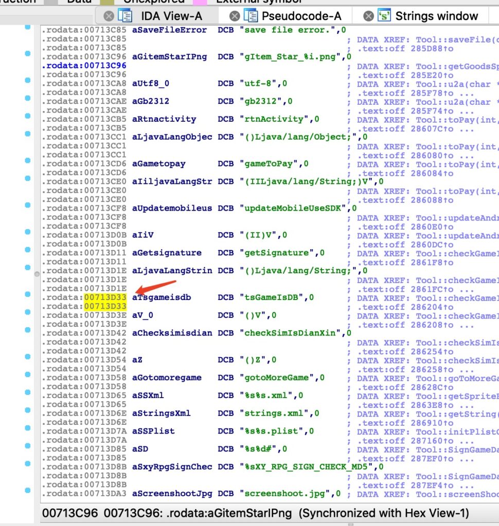499x526 pixels.
Task: Click the aChecksimisdian label
Action: [x=172, y=333]
